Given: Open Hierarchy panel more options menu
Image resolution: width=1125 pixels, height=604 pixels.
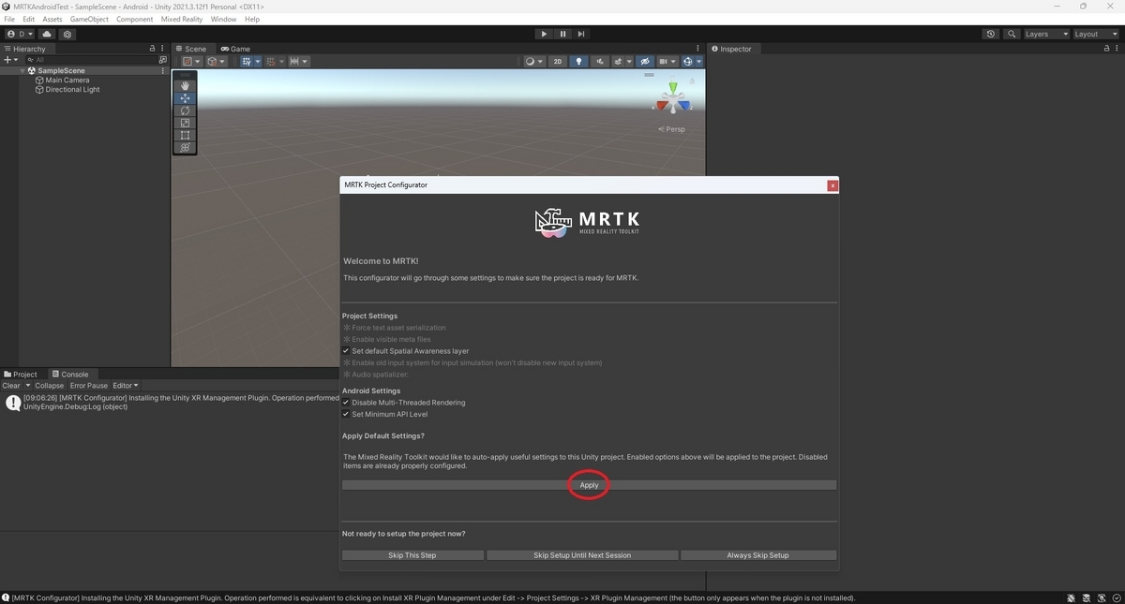Looking at the screenshot, I should coord(163,49).
